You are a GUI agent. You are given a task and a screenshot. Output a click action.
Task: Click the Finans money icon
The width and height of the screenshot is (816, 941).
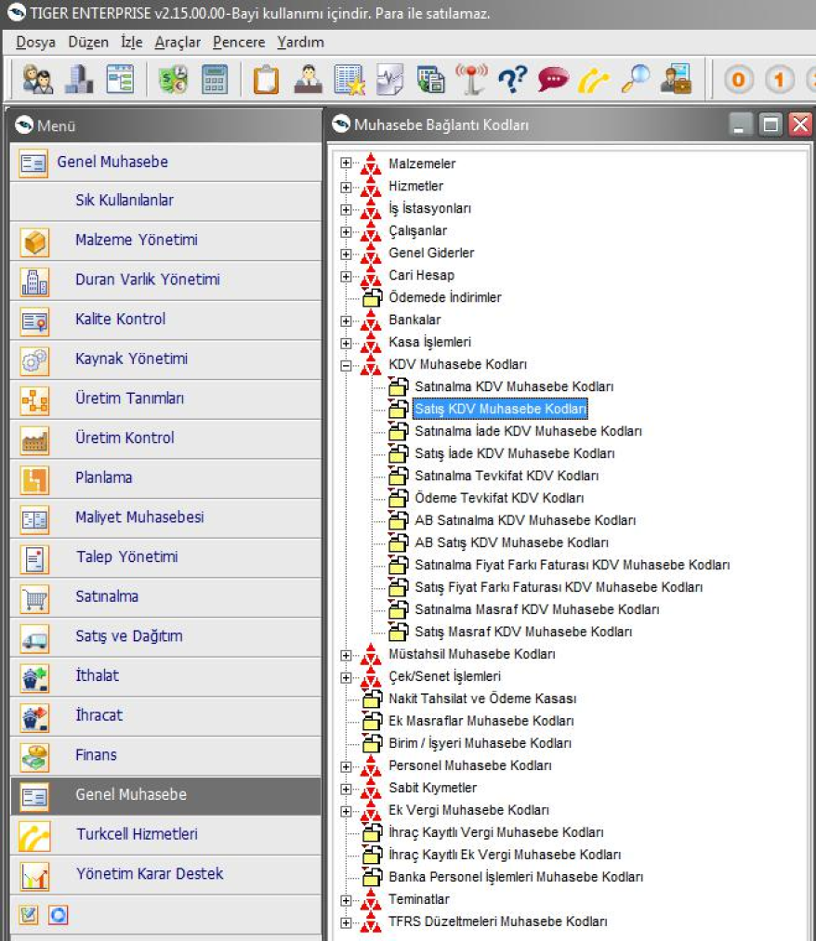[x=34, y=757]
